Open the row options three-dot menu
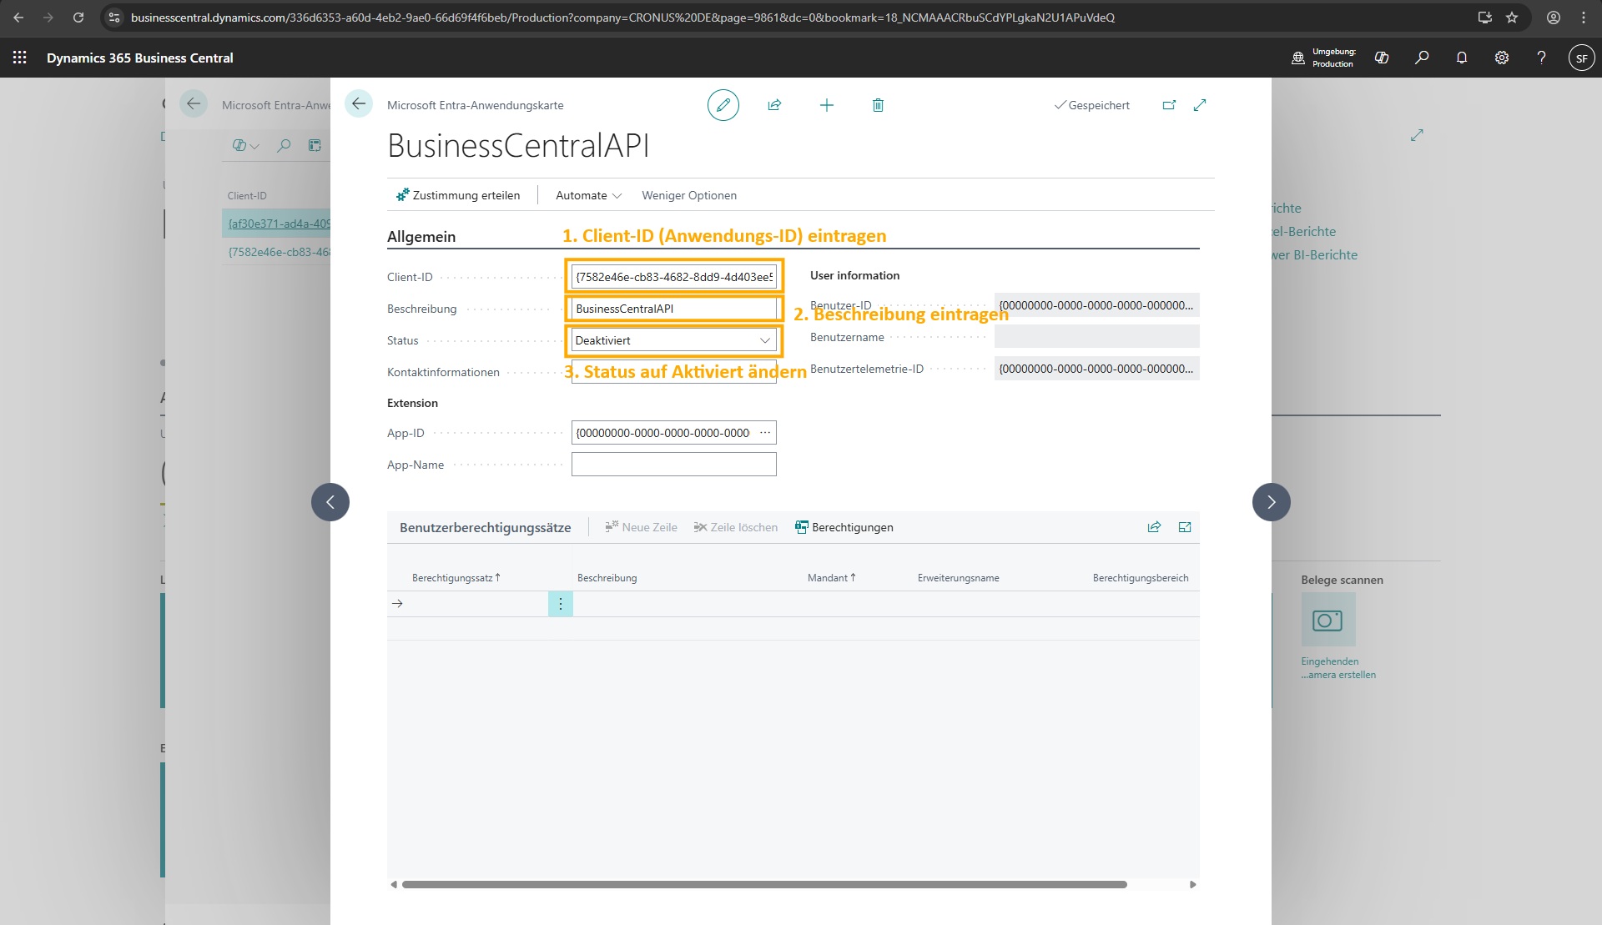 point(561,604)
